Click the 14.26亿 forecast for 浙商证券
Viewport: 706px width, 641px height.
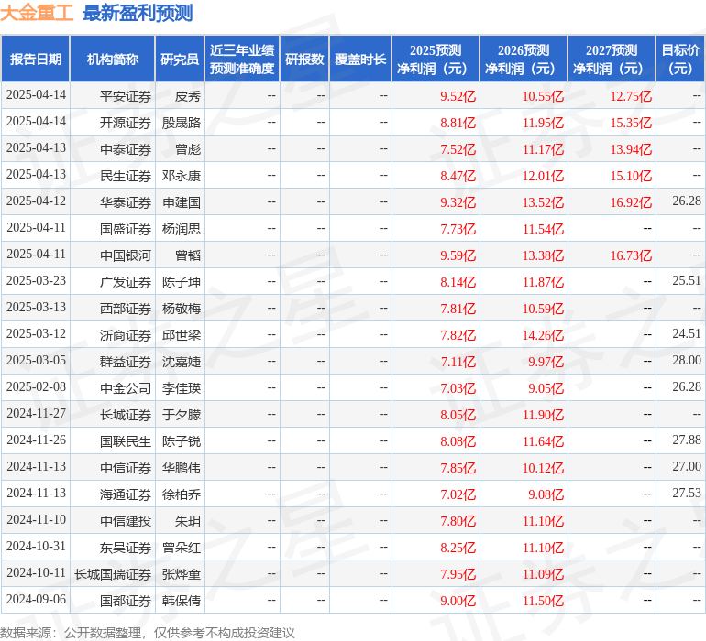click(x=543, y=334)
